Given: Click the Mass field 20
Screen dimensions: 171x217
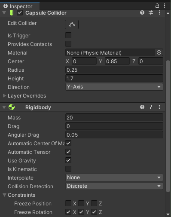Looking at the screenshot, I should click(x=114, y=118).
